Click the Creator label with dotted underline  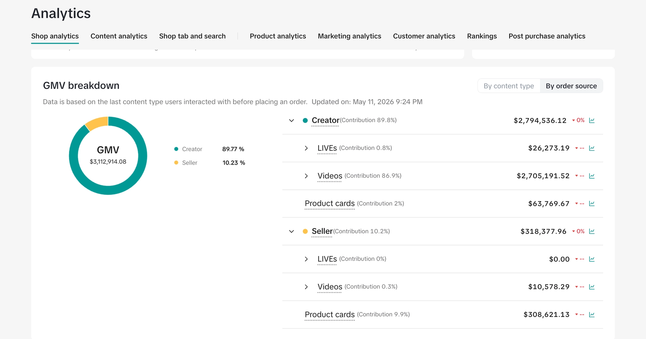pyautogui.click(x=325, y=121)
